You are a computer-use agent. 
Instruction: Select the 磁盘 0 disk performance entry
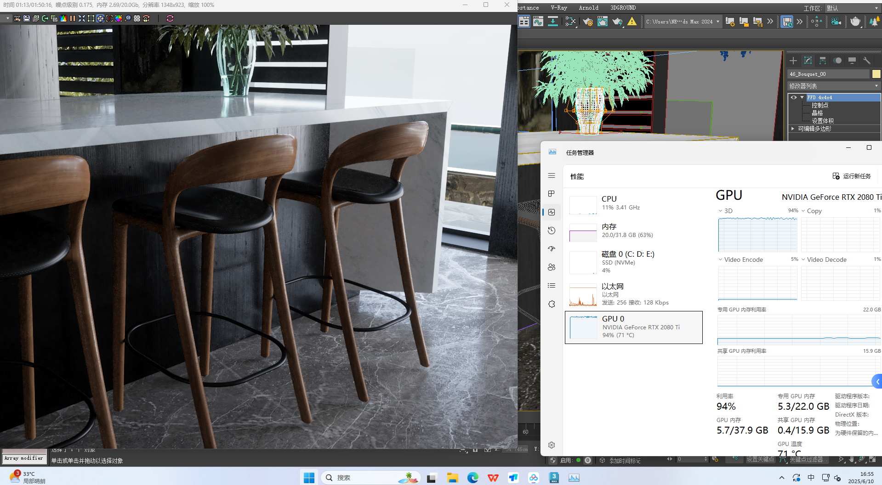634,262
